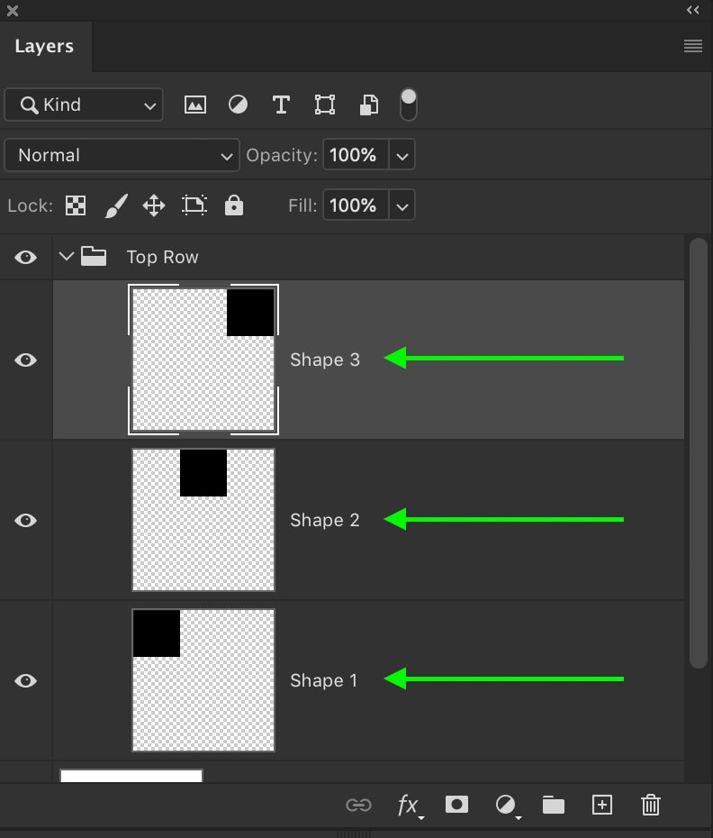The image size is (713, 838).
Task: Open the Fill slider dropdown arrow
Action: coord(402,205)
